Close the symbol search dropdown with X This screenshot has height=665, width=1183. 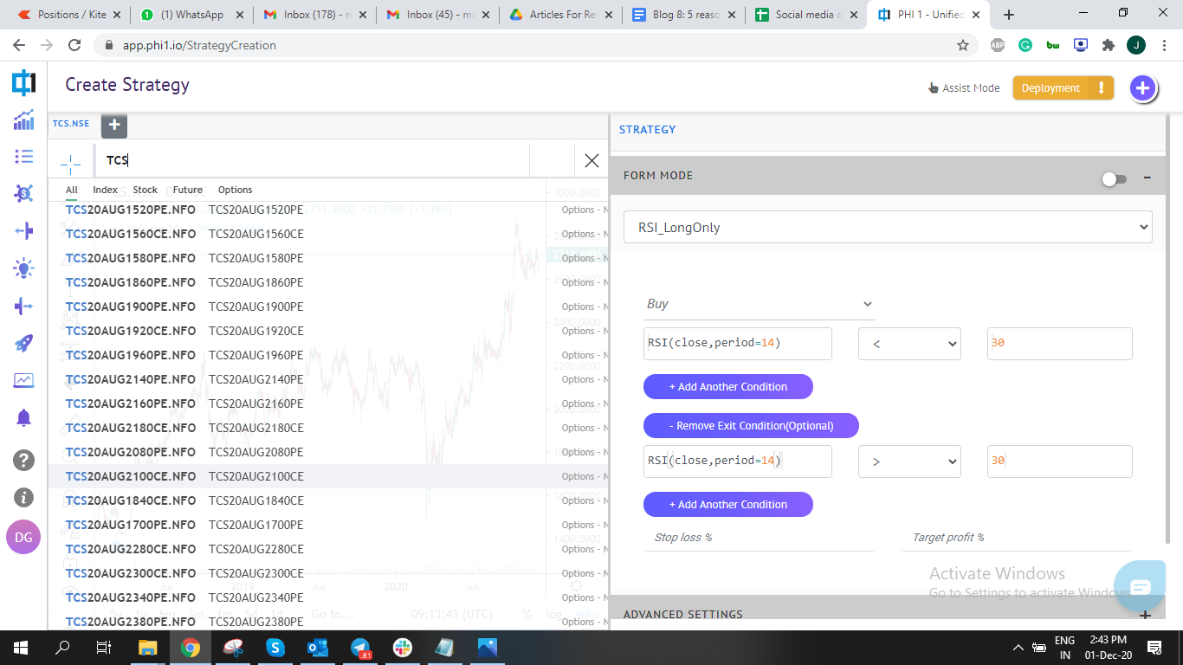pyautogui.click(x=591, y=160)
